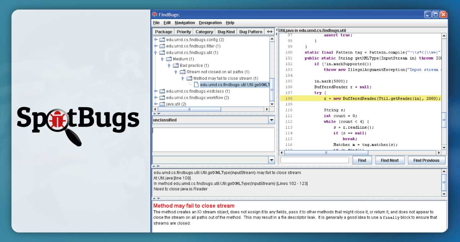This screenshot has height=242, width=460.
Task: Open the Help menu
Action: point(230,23)
